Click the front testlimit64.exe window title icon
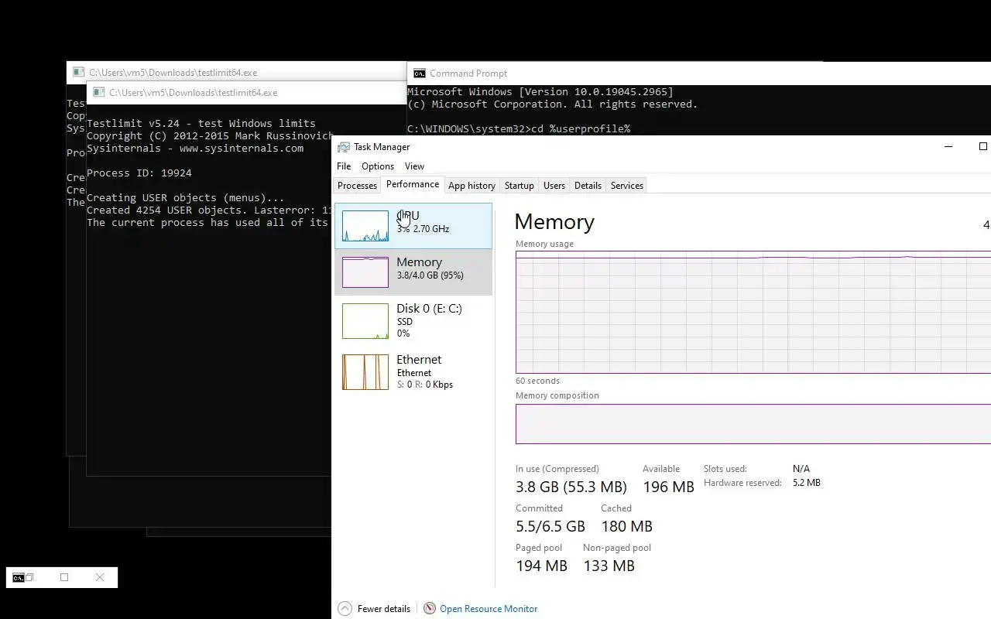Image resolution: width=991 pixels, height=619 pixels. pyautogui.click(x=98, y=93)
